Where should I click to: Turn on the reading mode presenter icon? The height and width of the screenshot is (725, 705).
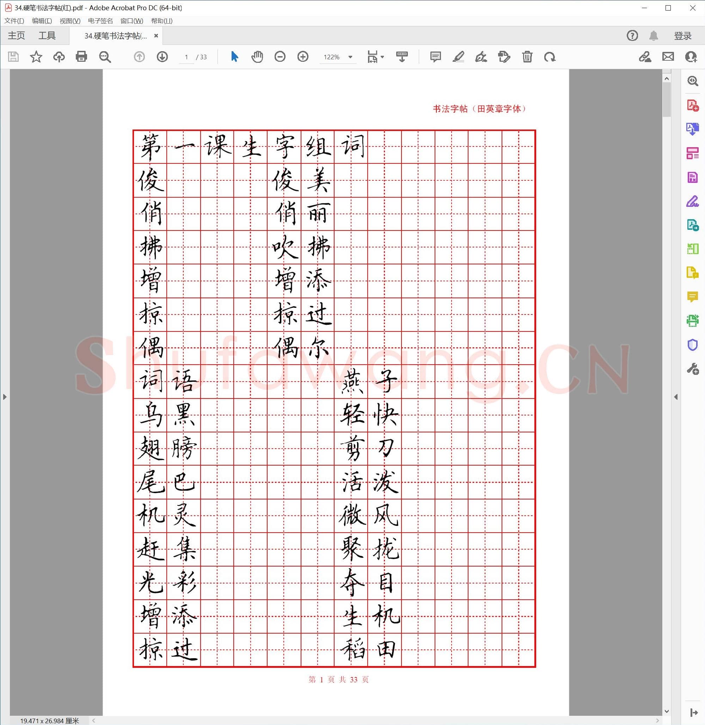(402, 57)
